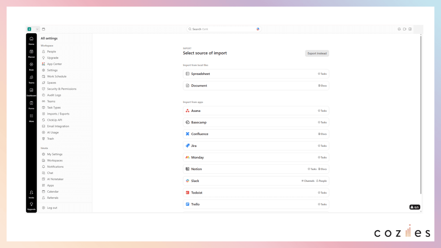Open App Center settings
The image size is (441, 248).
pos(54,64)
